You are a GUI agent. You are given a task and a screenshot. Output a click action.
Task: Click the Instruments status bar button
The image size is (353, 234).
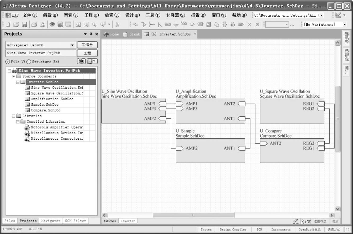click(x=281, y=229)
